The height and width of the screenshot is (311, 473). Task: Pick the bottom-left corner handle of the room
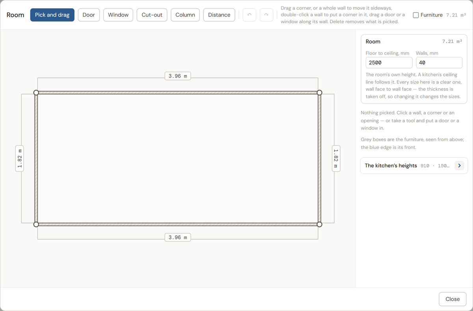(36, 225)
